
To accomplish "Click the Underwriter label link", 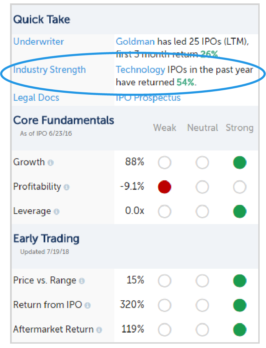I will (39, 42).
